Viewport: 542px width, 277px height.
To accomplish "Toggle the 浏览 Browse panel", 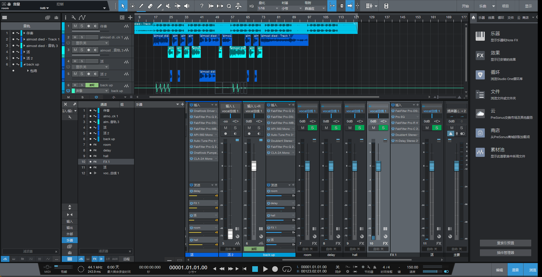I will point(533,270).
